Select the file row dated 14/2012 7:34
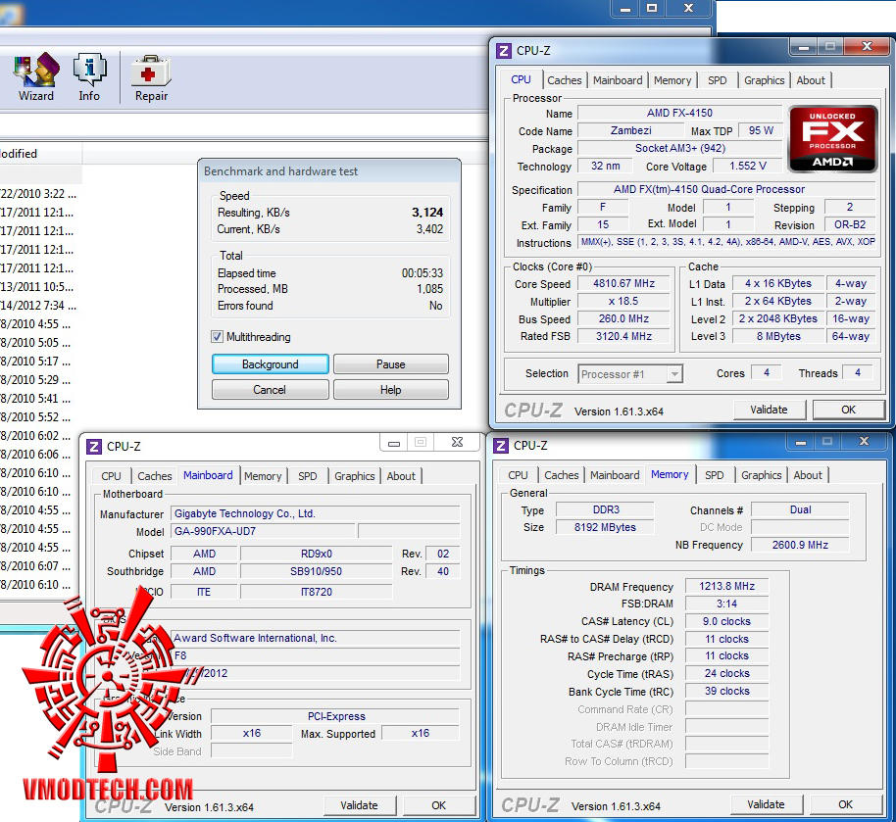 point(38,306)
